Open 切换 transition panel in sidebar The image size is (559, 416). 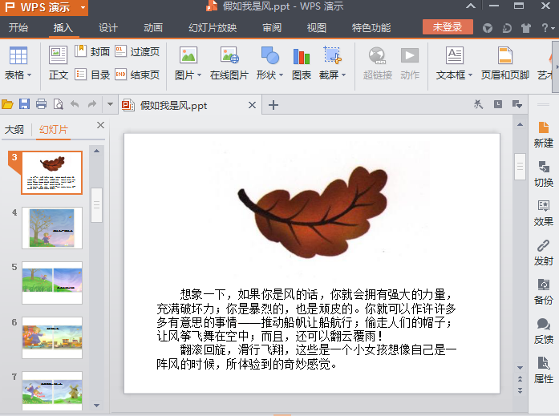(543, 172)
